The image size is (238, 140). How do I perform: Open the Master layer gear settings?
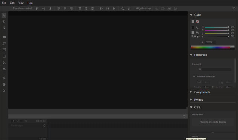44,125
